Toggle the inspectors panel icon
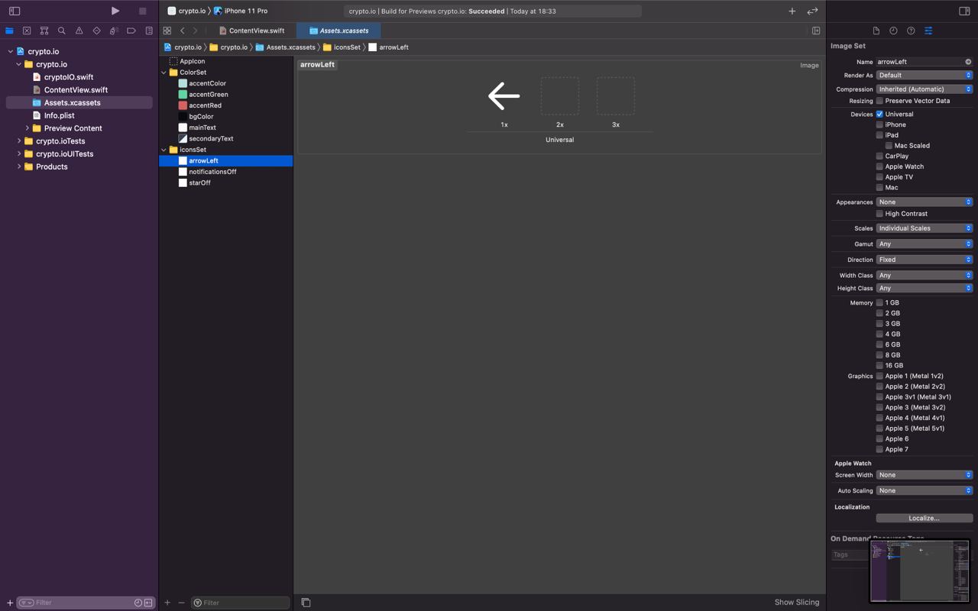Image resolution: width=978 pixels, height=611 pixels. pos(964,11)
